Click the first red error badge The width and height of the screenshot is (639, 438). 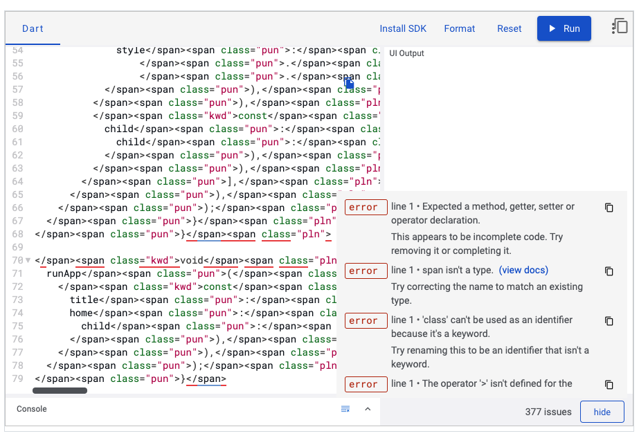tap(366, 207)
